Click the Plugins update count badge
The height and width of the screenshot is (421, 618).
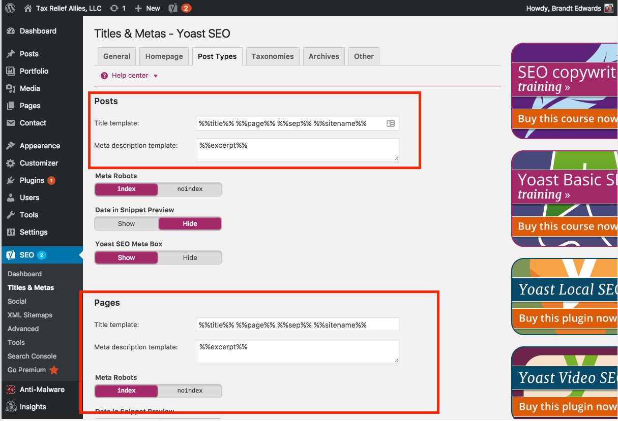[51, 180]
